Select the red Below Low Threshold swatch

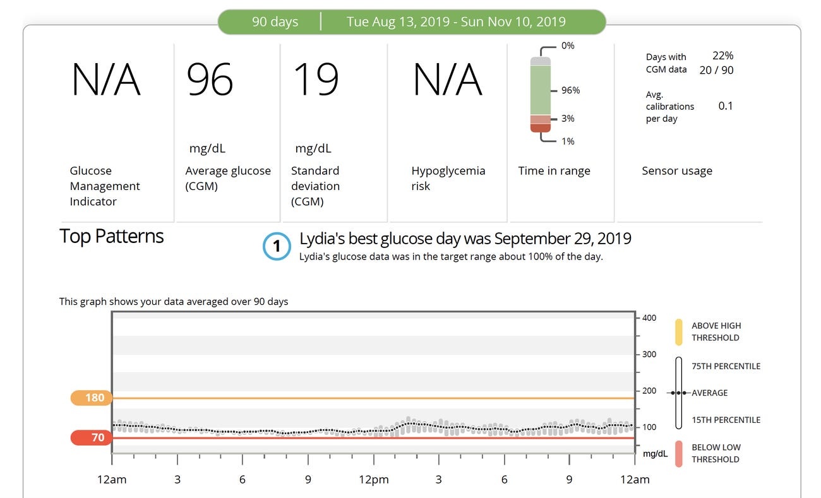click(x=679, y=454)
